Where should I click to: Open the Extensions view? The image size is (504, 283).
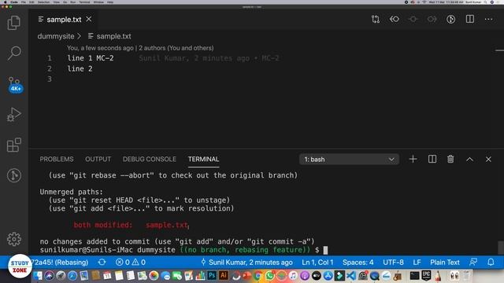[x=14, y=145]
